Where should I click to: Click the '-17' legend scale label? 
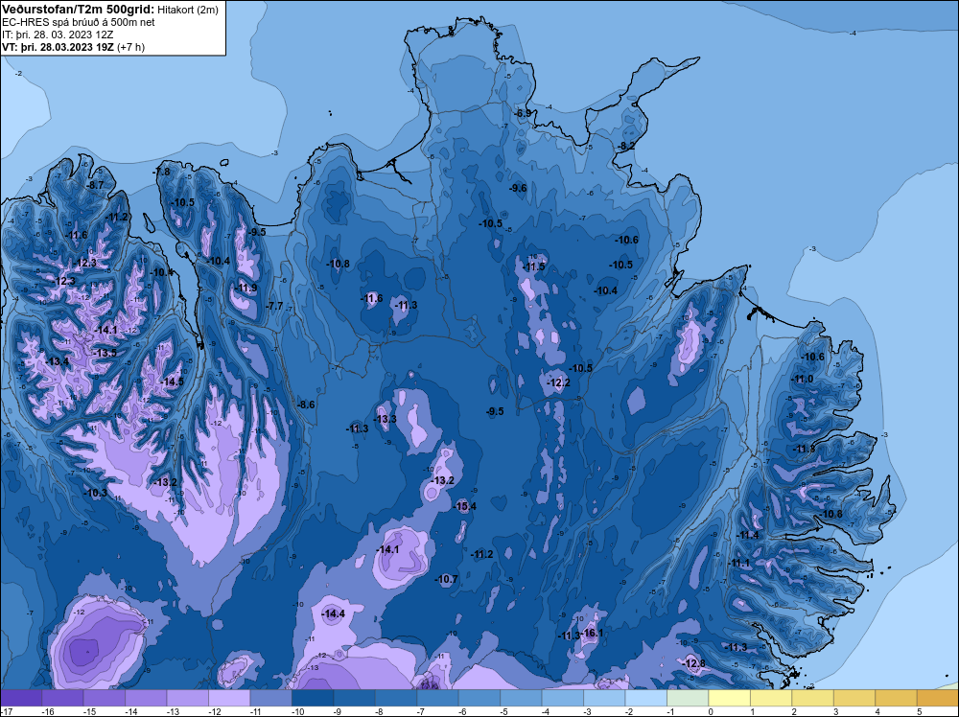pos(6,711)
